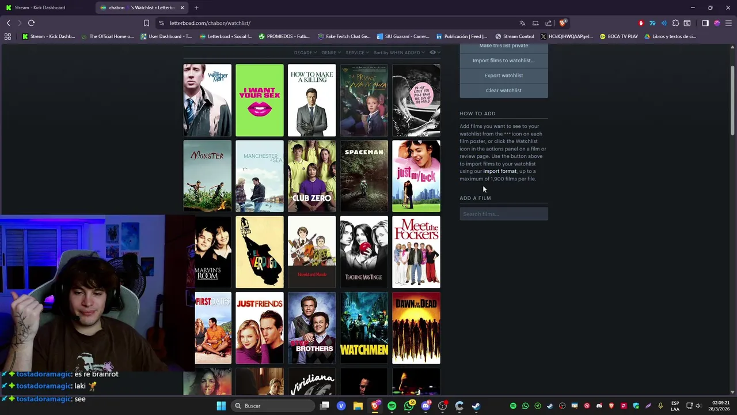Open the Spaceman poster
The width and height of the screenshot is (737, 415).
(x=364, y=176)
